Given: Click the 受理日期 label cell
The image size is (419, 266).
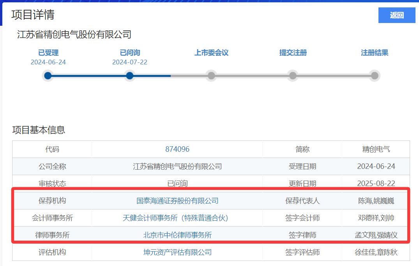Looking at the screenshot, I should [x=302, y=166].
